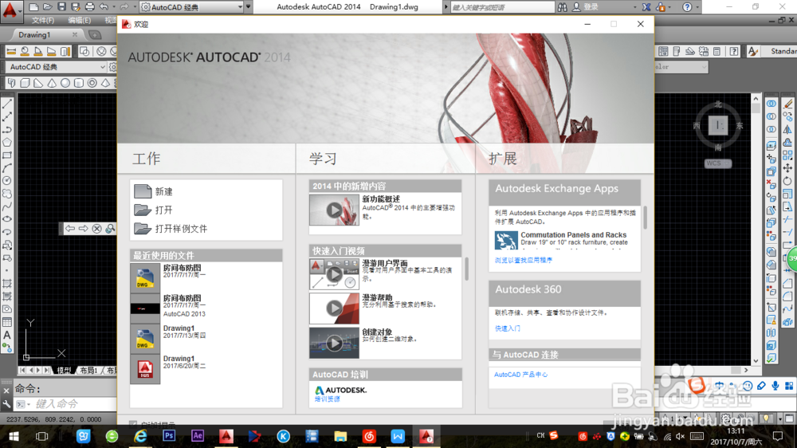The height and width of the screenshot is (448, 797).
Task: Open the AutoCAD 经典 workspace combo box in toolbar
Action: 56,67
